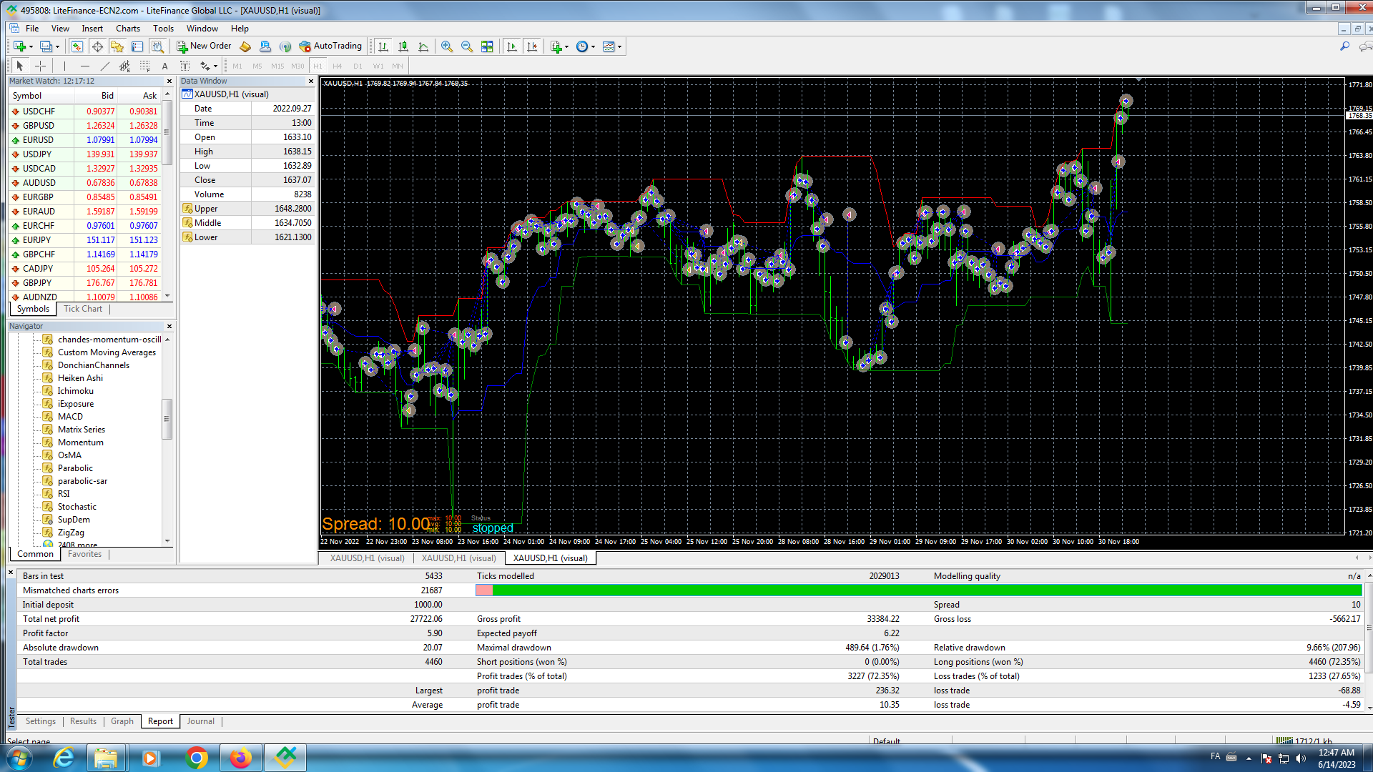1373x772 pixels.
Task: Select the draw trendline tool
Action: [105, 66]
